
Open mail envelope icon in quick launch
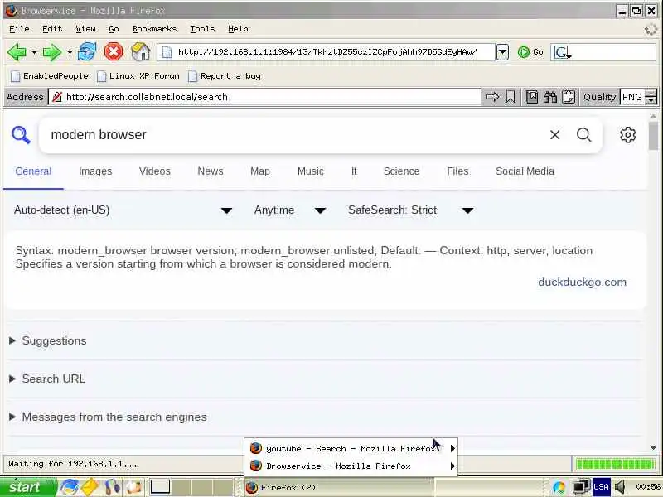click(90, 487)
